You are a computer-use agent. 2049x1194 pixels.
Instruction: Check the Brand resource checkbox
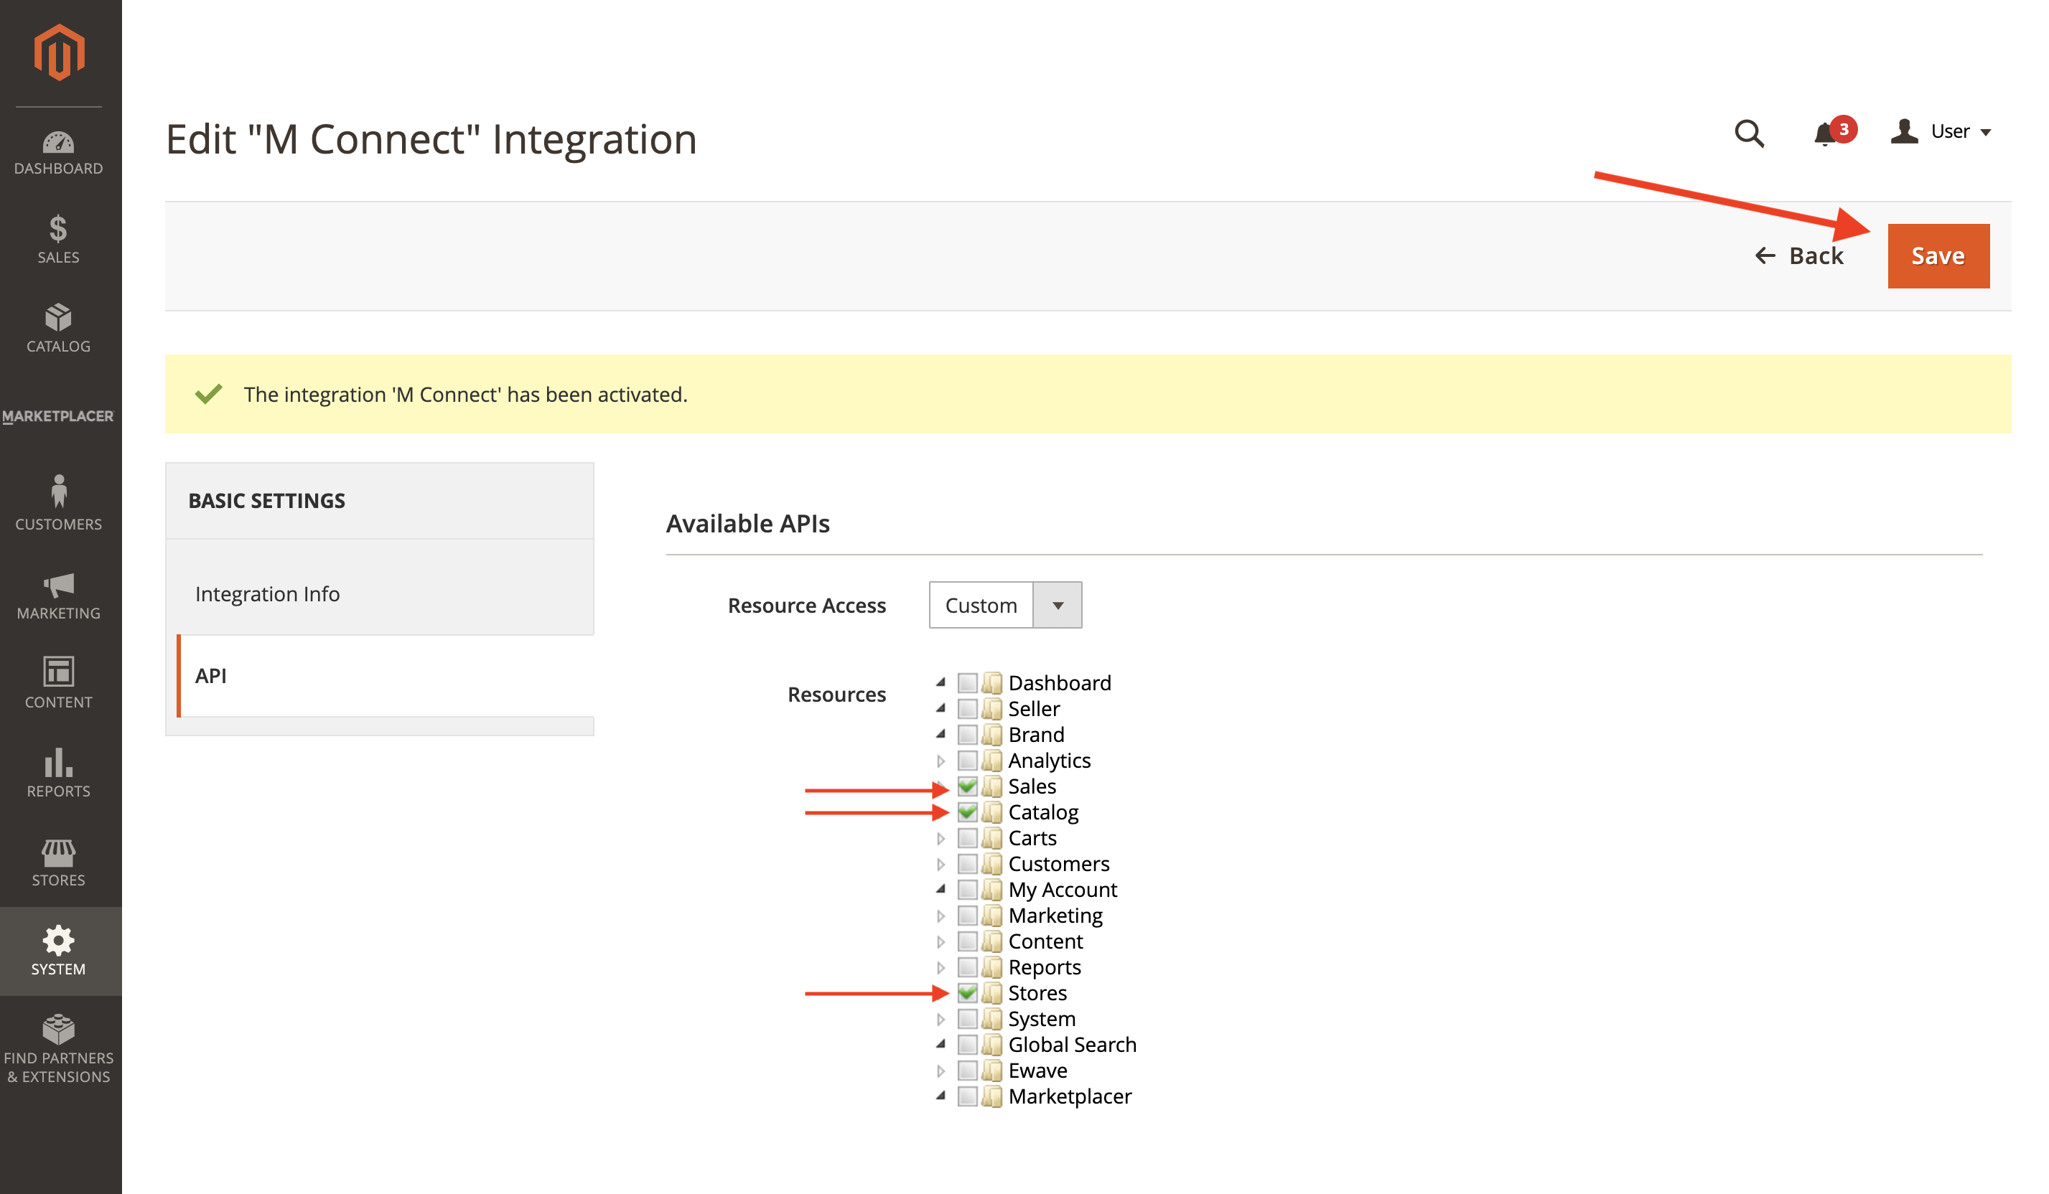(x=967, y=735)
